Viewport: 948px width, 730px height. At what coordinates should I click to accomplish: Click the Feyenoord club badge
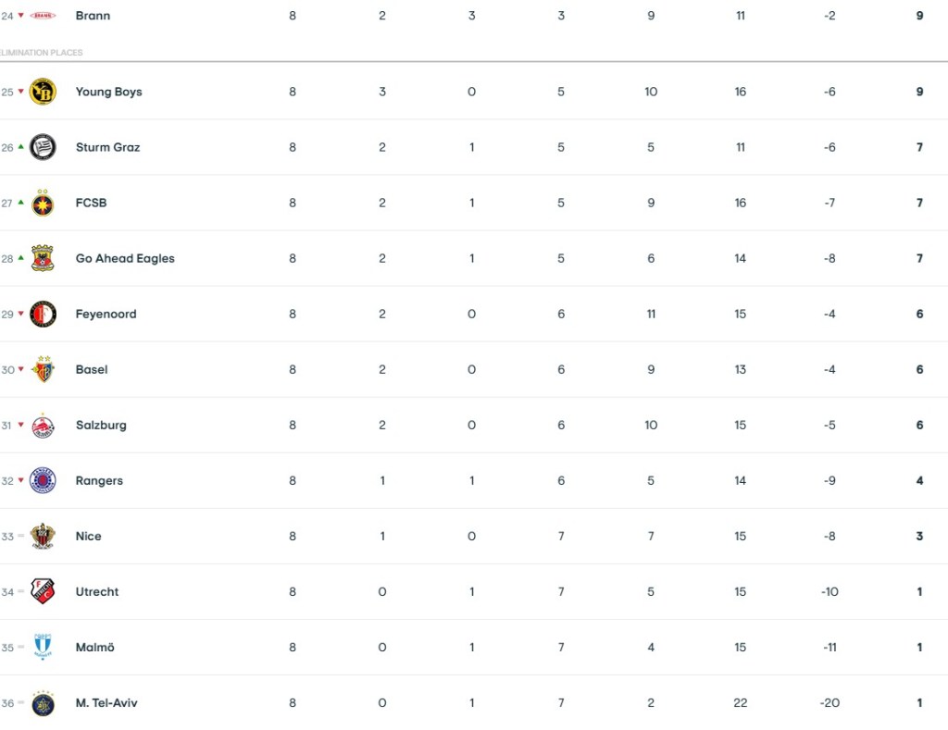point(43,314)
